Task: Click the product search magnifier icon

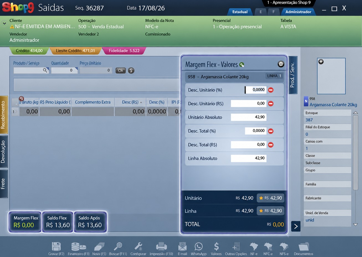Action: coord(45,71)
